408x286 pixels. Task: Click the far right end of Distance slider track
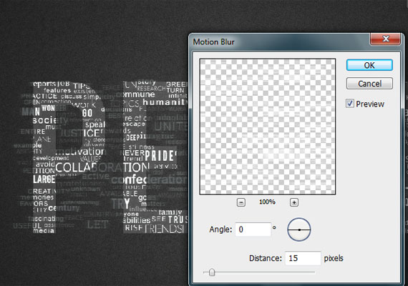tap(314, 272)
